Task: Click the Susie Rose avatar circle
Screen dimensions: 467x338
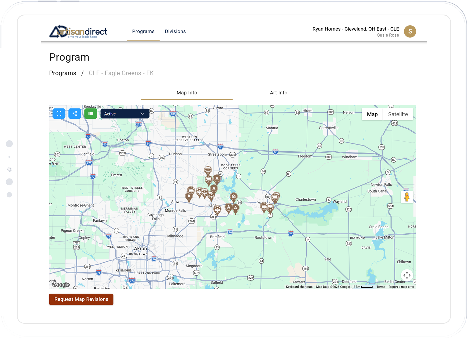Action: click(x=410, y=31)
